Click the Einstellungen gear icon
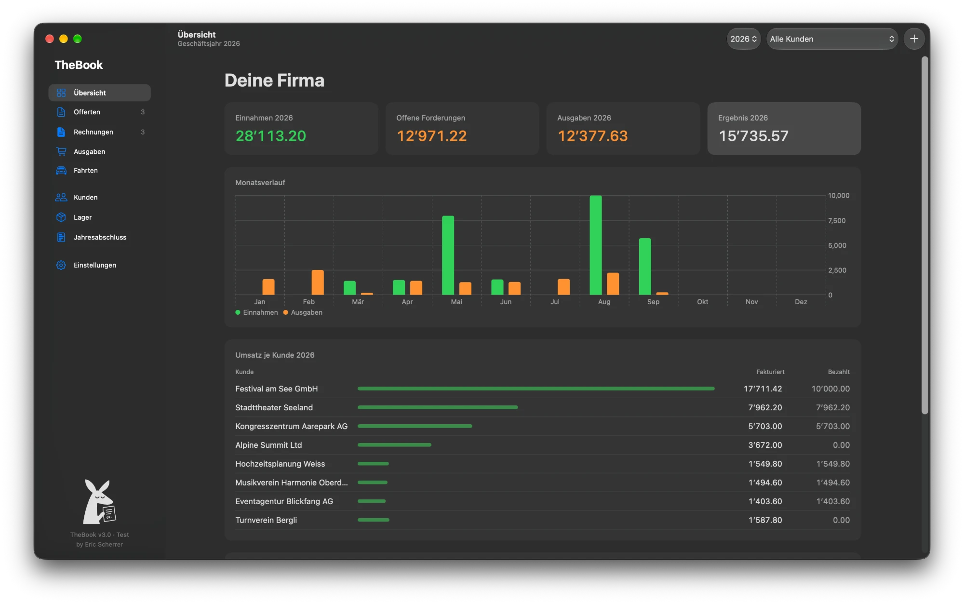 tap(61, 265)
